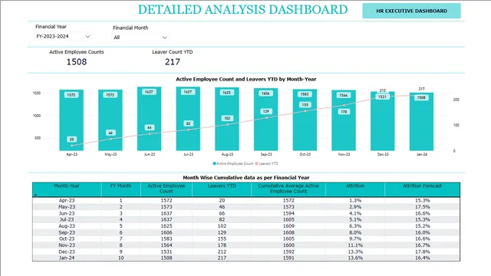Image resolution: width=491 pixels, height=276 pixels.
Task: Open the Financial Year dropdown showing FY-2023-2024
Action: coord(63,36)
